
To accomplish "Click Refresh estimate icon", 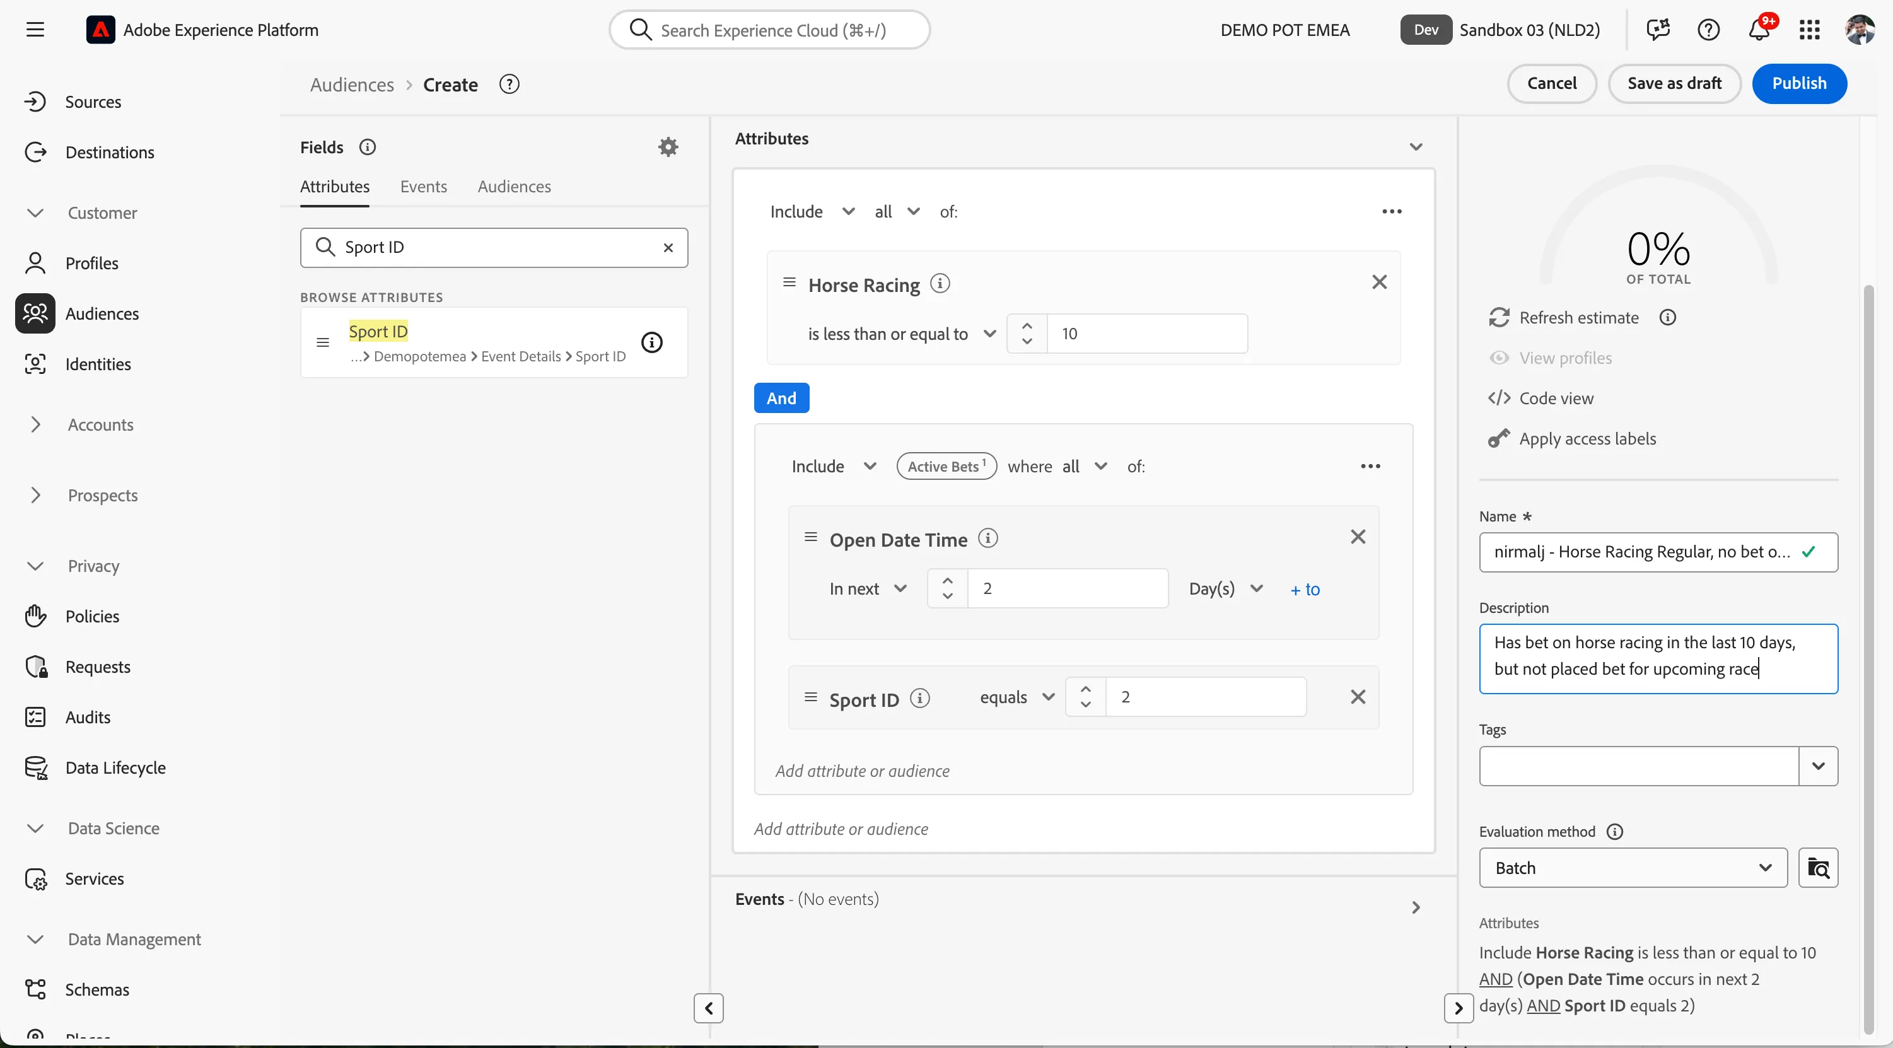I will [1498, 317].
